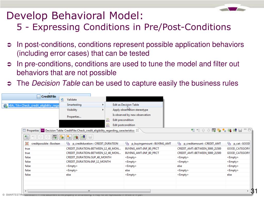This screenshot has height=198, width=264.
Task: Expand the Smartesting submenu arrow
Action: coord(103,105)
